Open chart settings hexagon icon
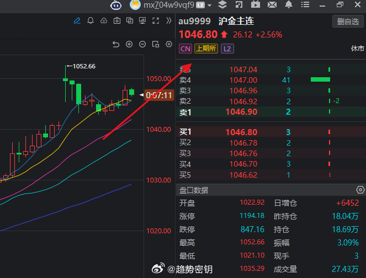The image size is (366, 278). click(169, 44)
